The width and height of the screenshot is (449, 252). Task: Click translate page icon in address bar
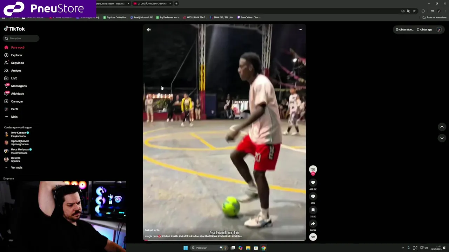pyautogui.click(x=408, y=11)
